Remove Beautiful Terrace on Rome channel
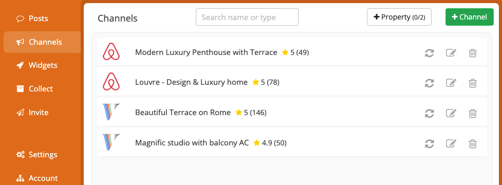502x185 pixels. pos(473,113)
